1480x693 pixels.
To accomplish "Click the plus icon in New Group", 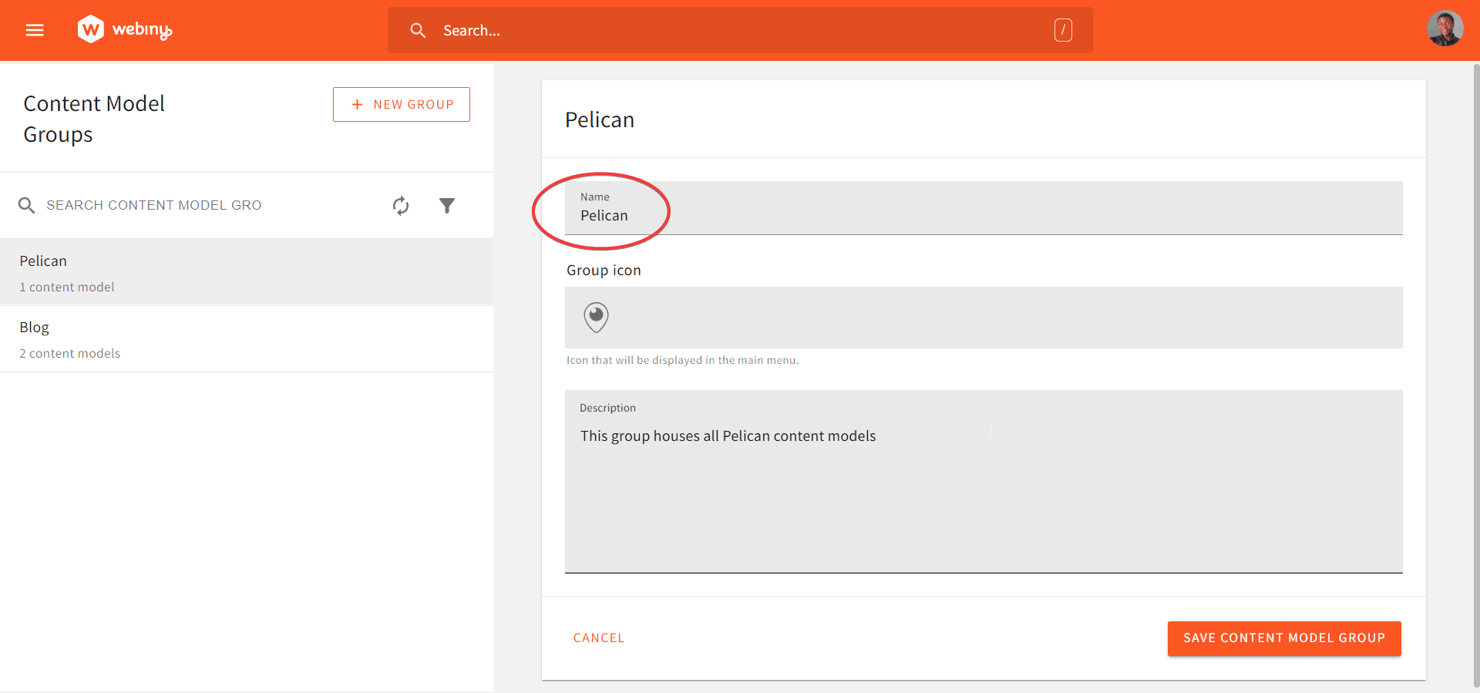I will point(357,105).
